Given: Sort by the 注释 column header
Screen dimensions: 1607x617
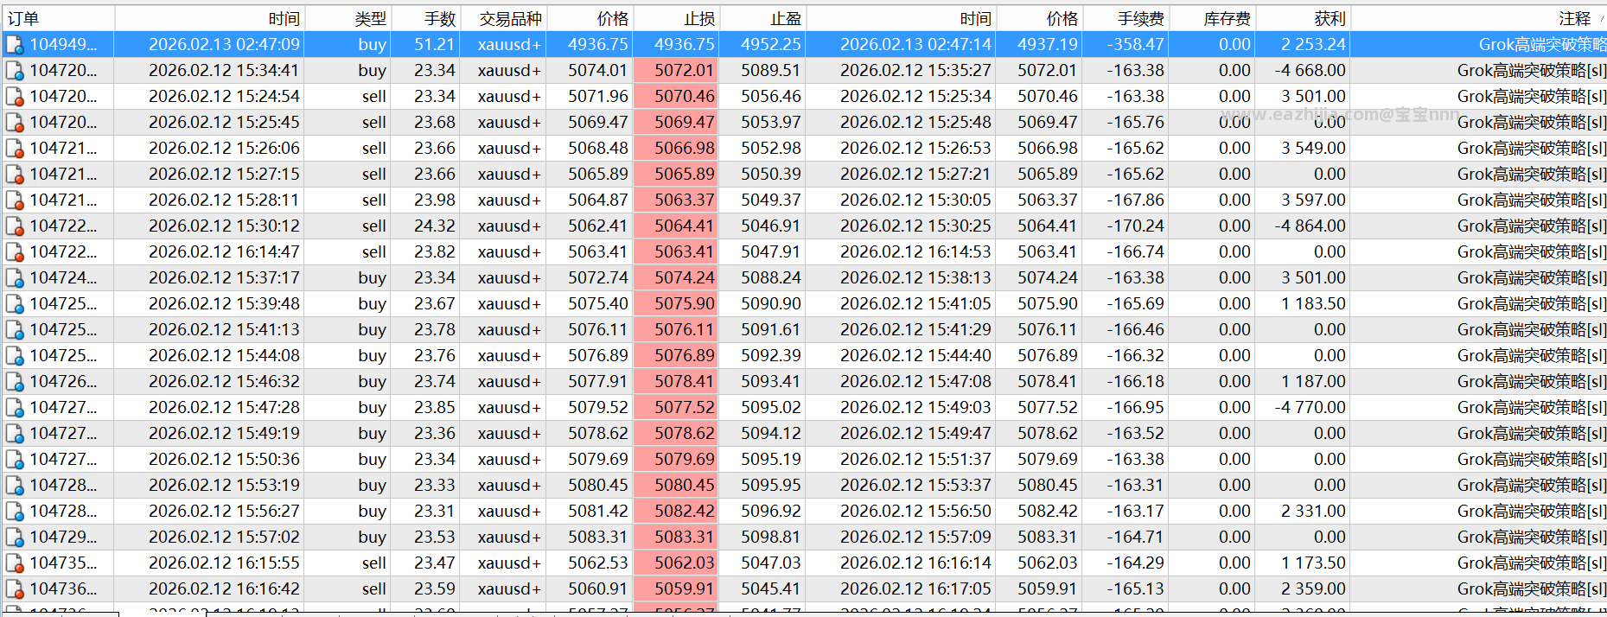Looking at the screenshot, I should point(1478,18).
